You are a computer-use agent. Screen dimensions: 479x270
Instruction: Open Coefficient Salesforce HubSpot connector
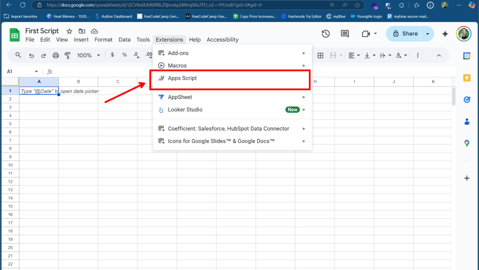click(232, 129)
